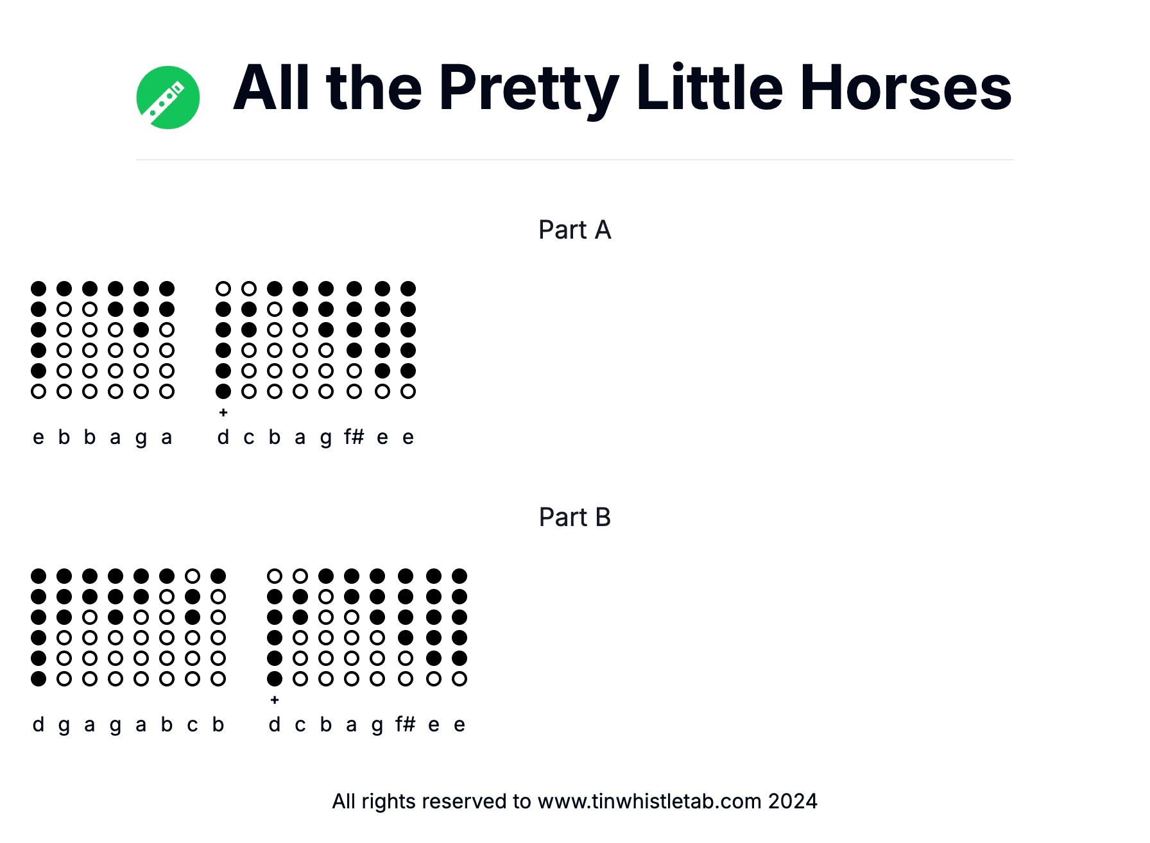Click top filled hole of Part A's first note
Viewport: 1150px width, 843px height.
click(x=39, y=289)
